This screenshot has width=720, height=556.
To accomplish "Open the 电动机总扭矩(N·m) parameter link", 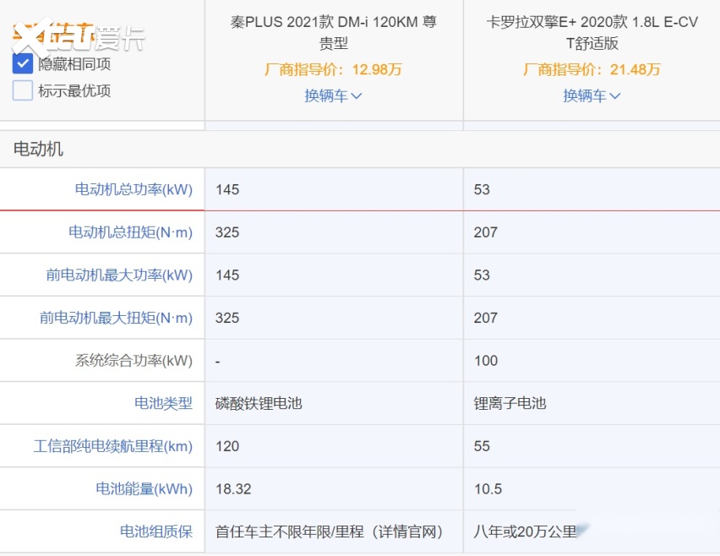I will pos(130,232).
